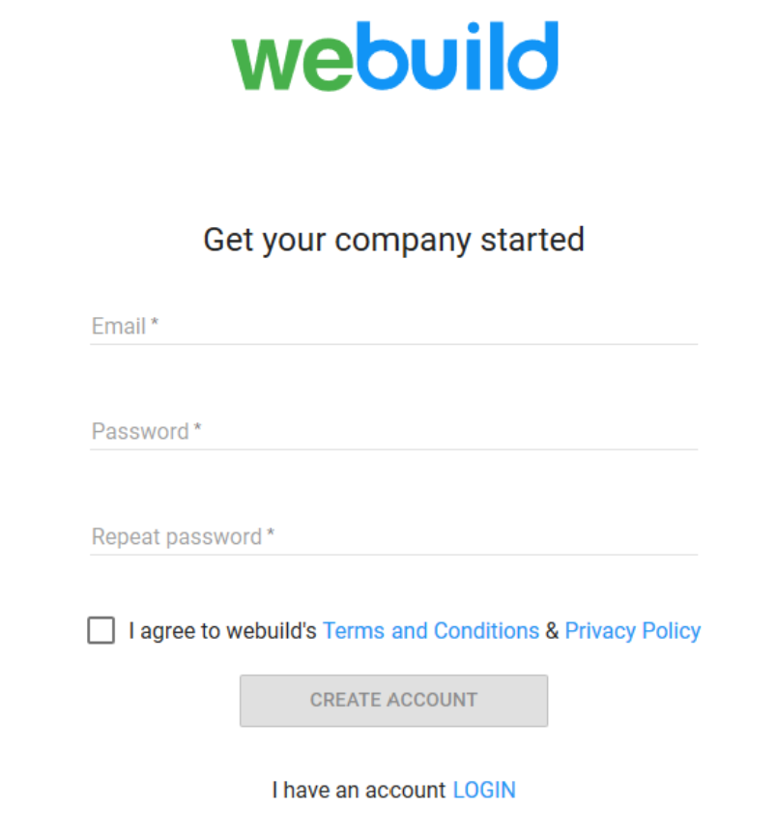Click the blue "build" part of logo

pos(457,55)
